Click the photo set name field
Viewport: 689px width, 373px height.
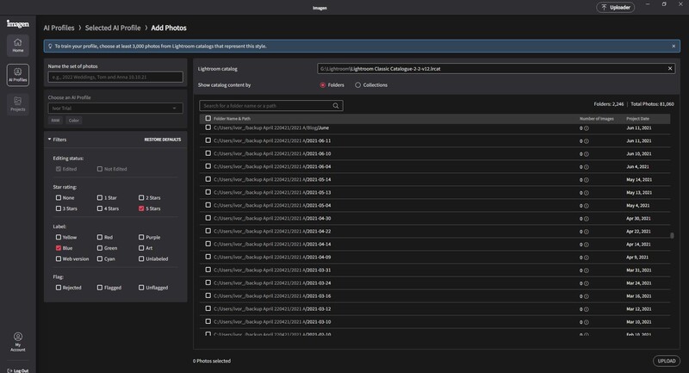click(115, 77)
